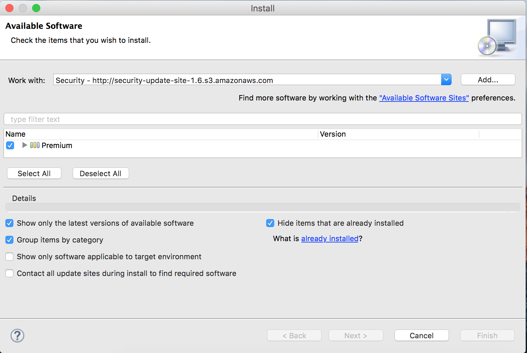Disable Group items by category

pyautogui.click(x=9, y=240)
